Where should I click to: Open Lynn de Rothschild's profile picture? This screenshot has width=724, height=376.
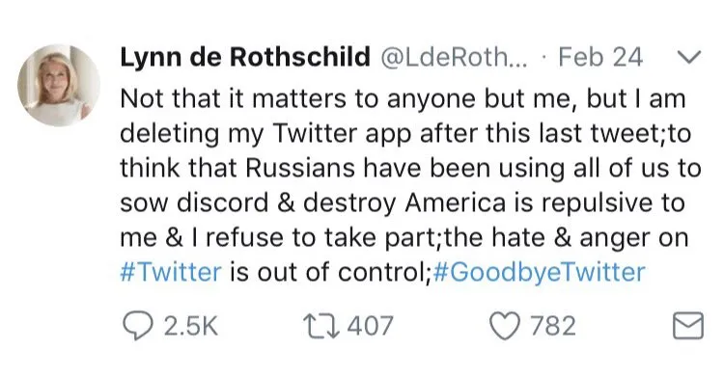59,86
